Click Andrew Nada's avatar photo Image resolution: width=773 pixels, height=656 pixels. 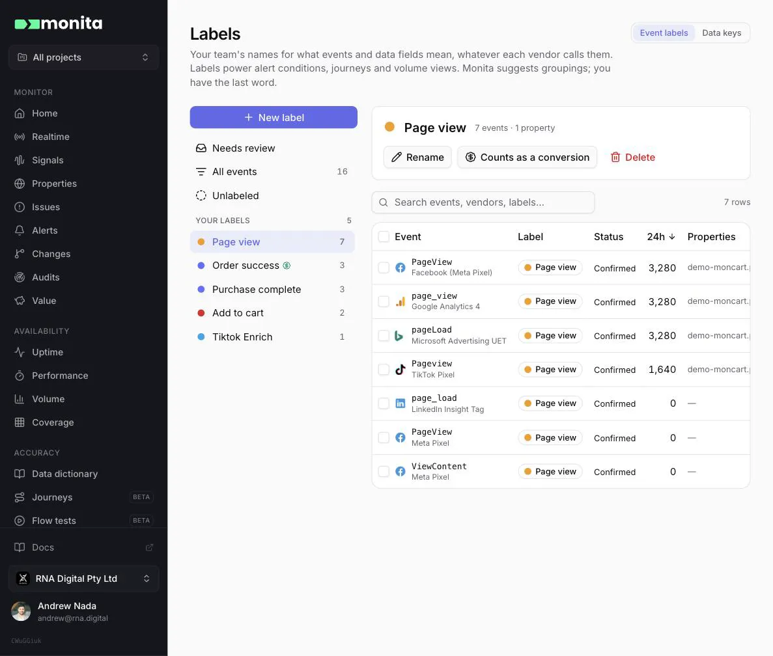[x=21, y=612]
